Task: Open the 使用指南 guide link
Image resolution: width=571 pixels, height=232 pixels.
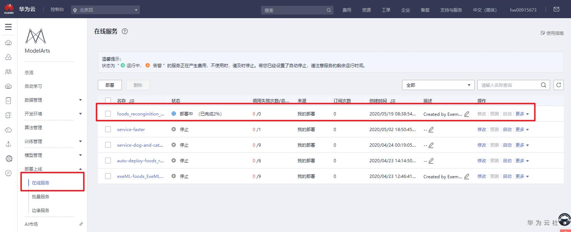Action: [x=552, y=33]
